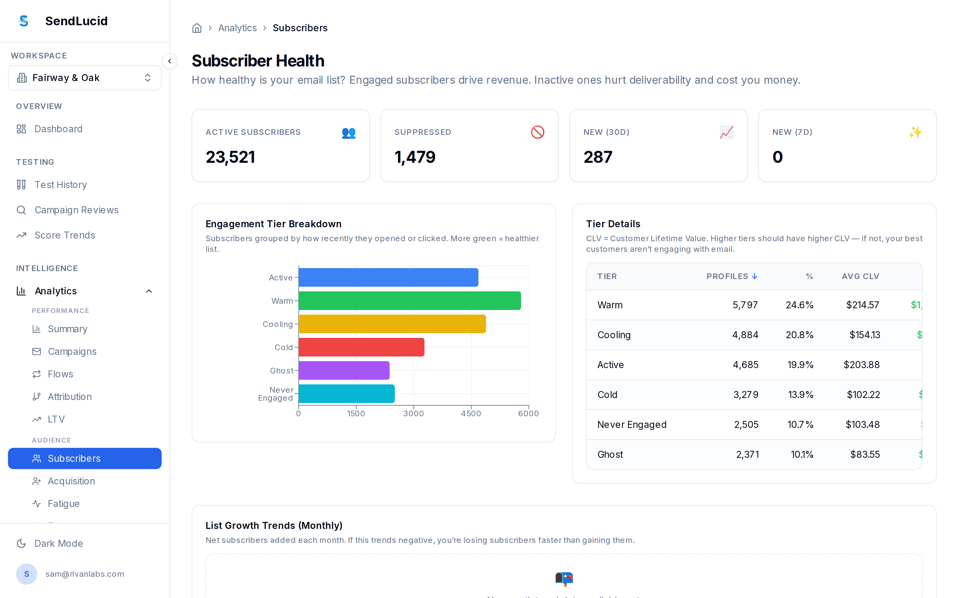Select Campaigns under Performance

click(85, 351)
